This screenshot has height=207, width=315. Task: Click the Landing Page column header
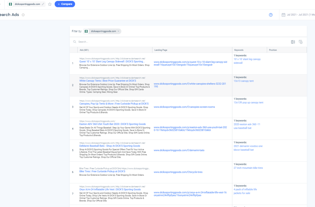(161, 50)
